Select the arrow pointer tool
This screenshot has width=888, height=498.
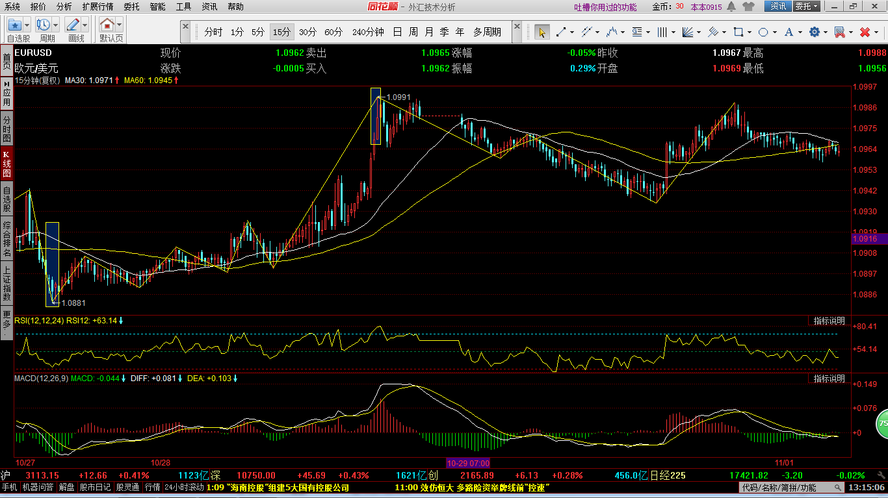(542, 32)
